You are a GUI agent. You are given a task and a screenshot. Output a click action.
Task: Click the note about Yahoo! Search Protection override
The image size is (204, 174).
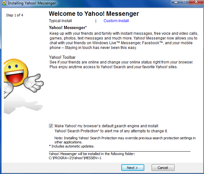point(125,140)
